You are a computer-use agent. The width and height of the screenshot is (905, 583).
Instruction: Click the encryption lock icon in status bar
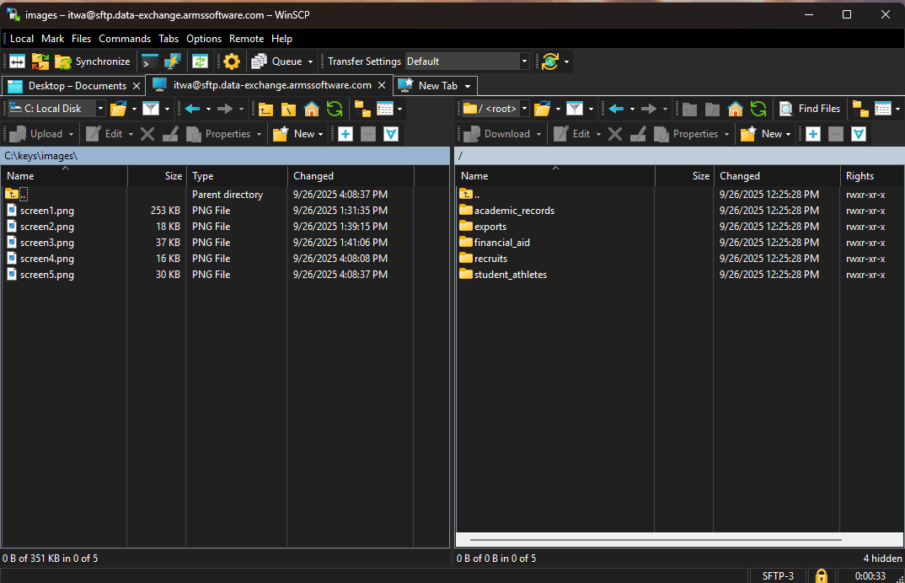[822, 575]
